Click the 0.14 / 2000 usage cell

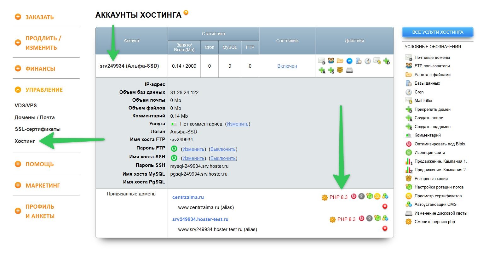pyautogui.click(x=184, y=66)
